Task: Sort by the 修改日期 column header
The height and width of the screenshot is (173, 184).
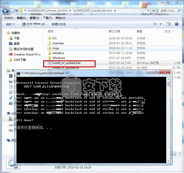Action: pyautogui.click(x=114, y=31)
